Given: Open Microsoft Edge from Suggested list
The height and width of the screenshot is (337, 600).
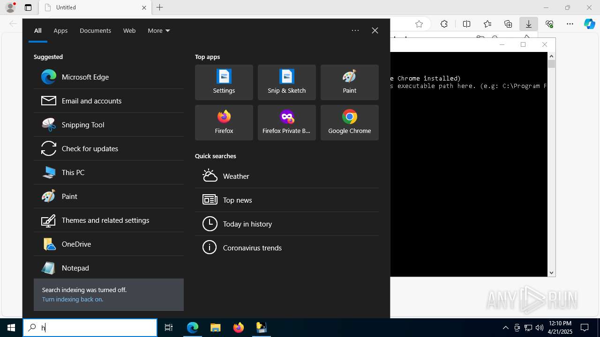Looking at the screenshot, I should coord(109,77).
